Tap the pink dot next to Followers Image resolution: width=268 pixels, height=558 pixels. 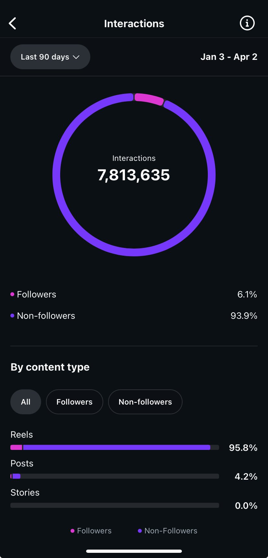tap(12, 294)
